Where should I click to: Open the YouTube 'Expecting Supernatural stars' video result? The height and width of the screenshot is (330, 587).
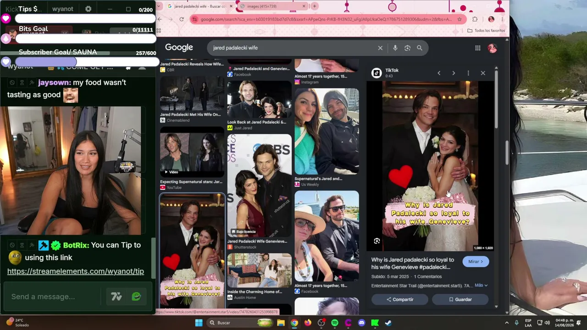pyautogui.click(x=192, y=153)
